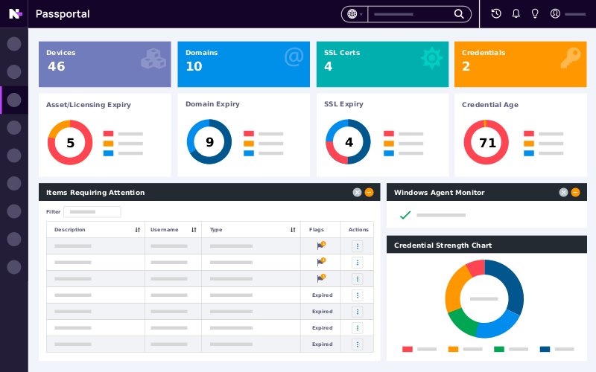The height and width of the screenshot is (372, 596).
Task: Click the magnifier search icon
Action: (459, 14)
